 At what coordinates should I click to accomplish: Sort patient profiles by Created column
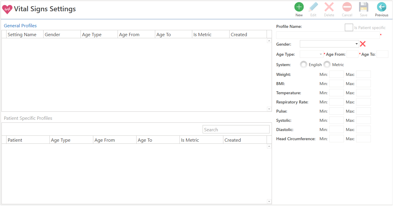point(245,140)
